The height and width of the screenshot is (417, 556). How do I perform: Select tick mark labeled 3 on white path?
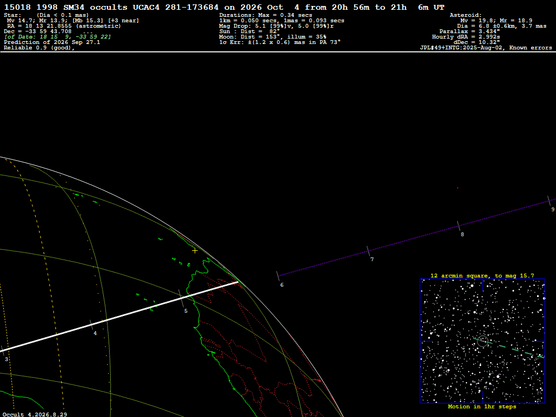(3, 350)
